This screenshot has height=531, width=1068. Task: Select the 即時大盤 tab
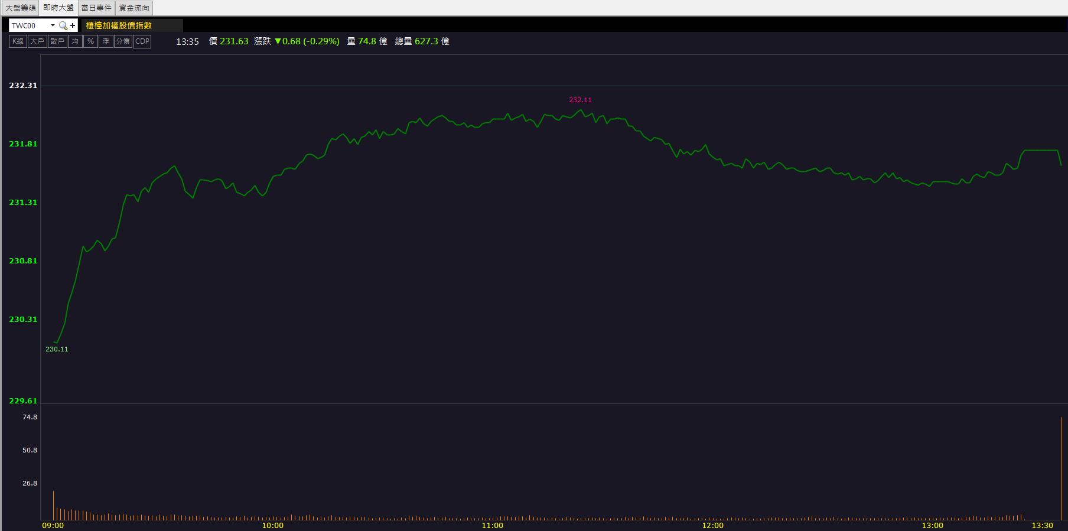tap(58, 8)
